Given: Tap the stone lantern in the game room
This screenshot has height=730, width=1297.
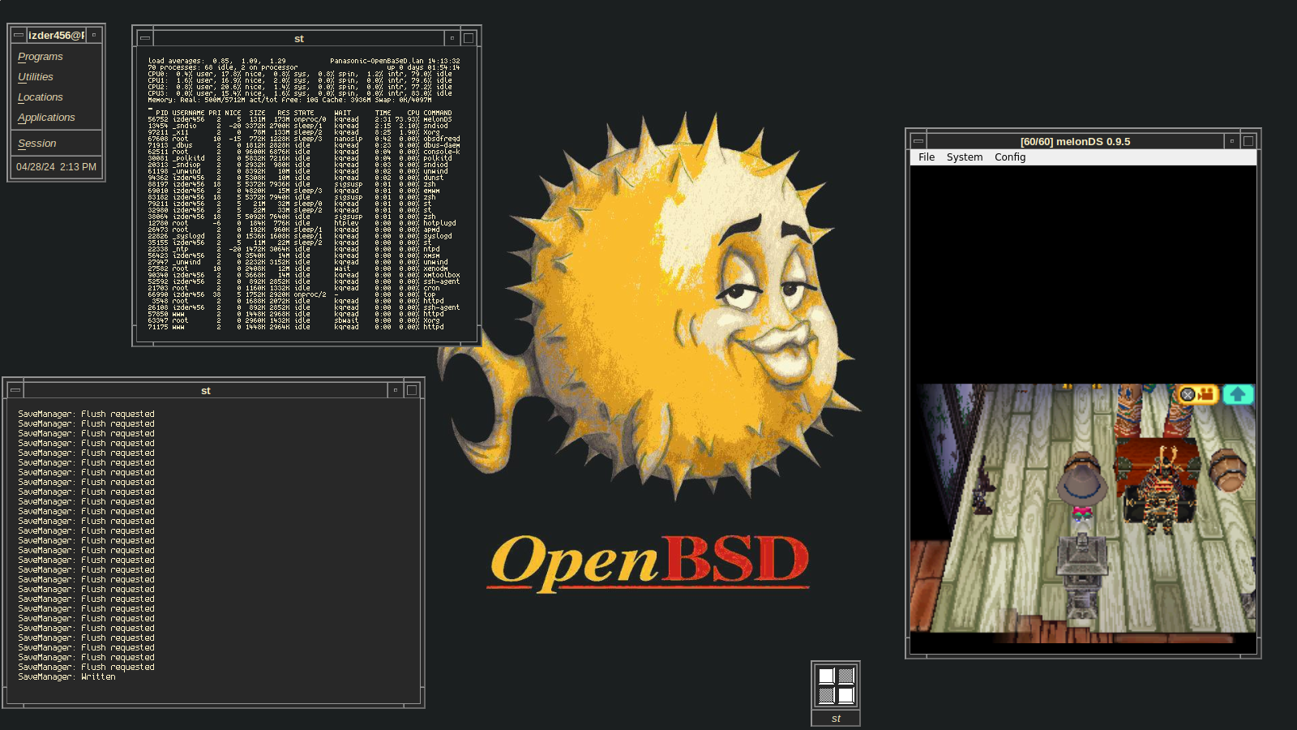Looking at the screenshot, I should click(1081, 576).
